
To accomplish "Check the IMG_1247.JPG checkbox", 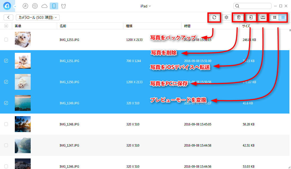I will click(6, 145).
